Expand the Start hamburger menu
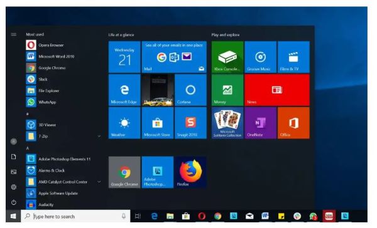The width and height of the screenshot is (377, 228). 14,34
